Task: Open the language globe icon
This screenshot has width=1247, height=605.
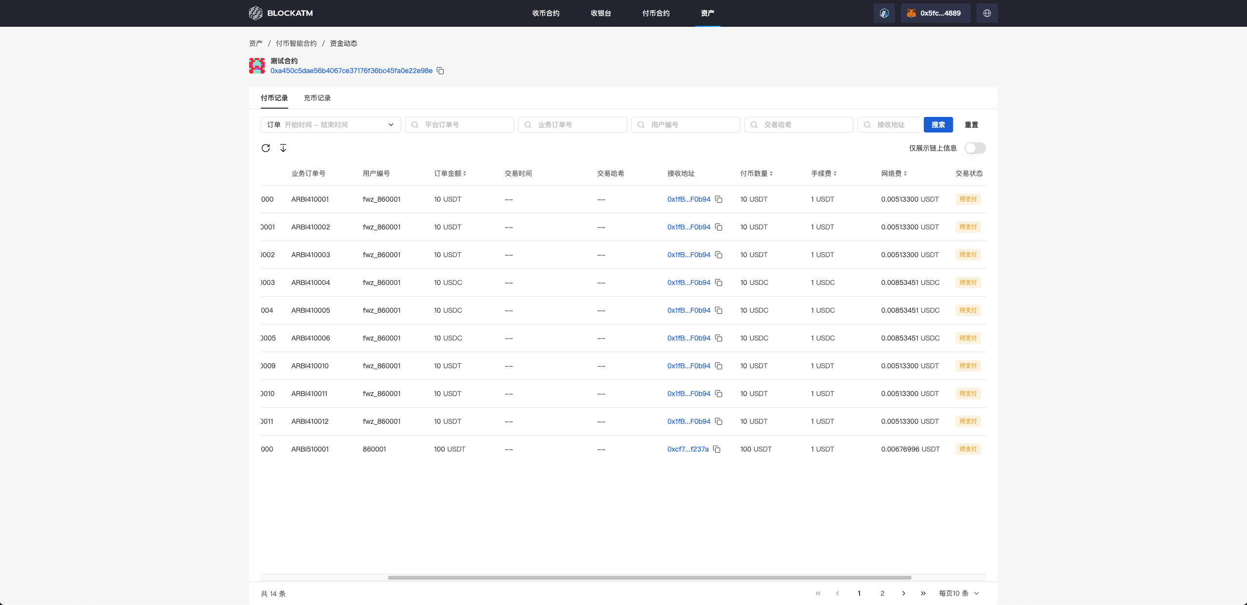Action: (x=987, y=13)
